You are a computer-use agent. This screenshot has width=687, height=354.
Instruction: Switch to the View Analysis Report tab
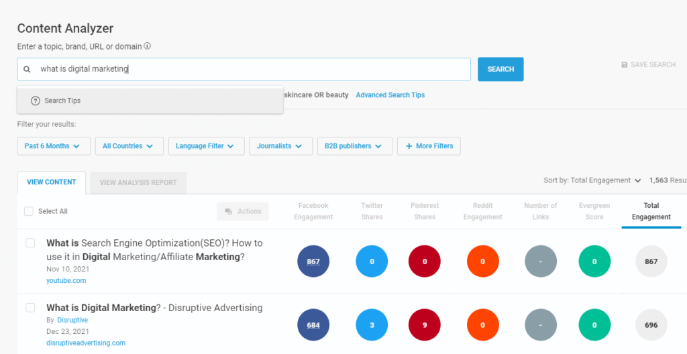[x=138, y=182]
